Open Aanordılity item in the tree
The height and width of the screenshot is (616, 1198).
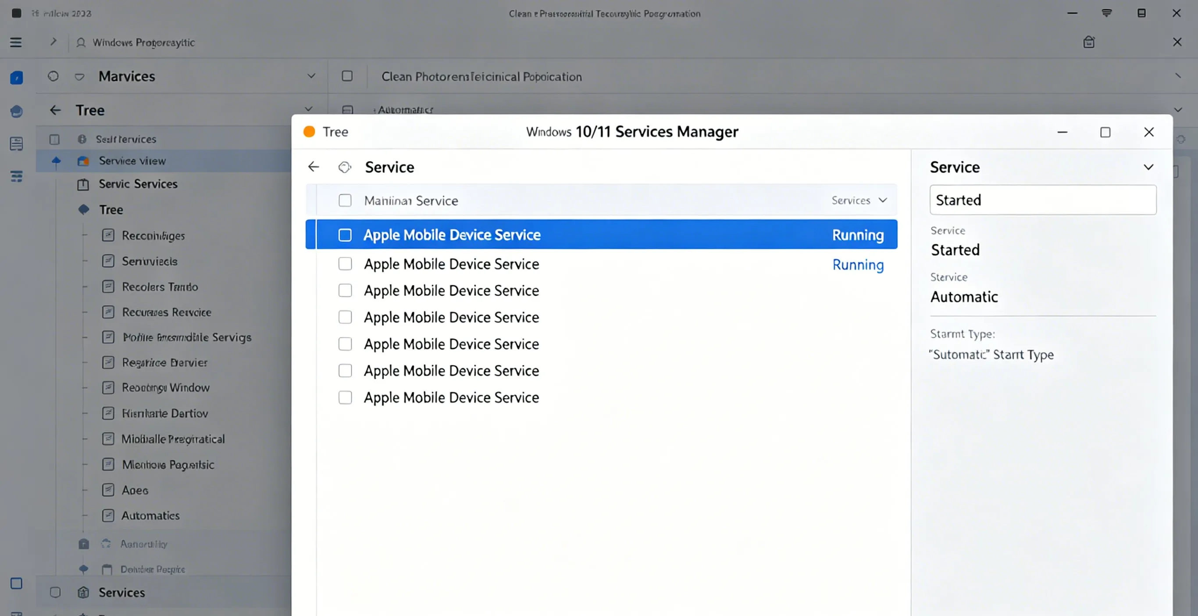144,544
